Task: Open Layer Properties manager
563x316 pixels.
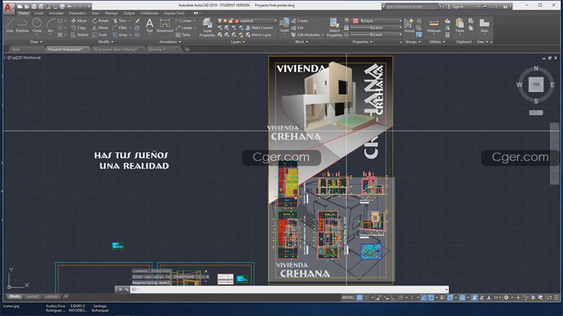Action: point(207,27)
